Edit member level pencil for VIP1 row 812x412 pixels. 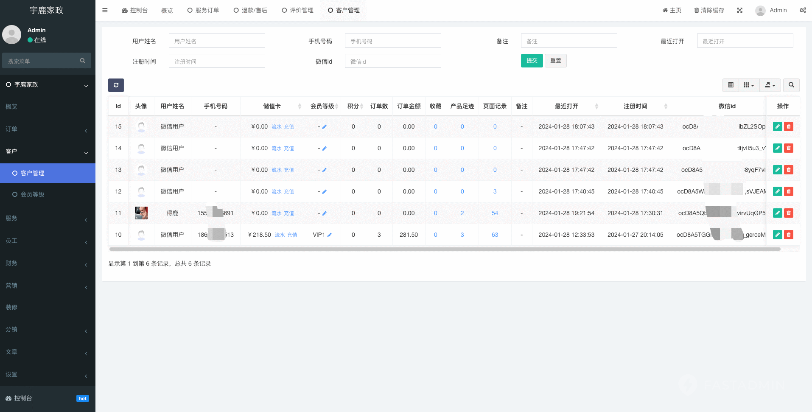tap(330, 235)
